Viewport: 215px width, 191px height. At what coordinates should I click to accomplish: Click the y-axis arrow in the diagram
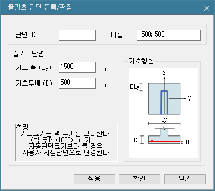pos(177,98)
